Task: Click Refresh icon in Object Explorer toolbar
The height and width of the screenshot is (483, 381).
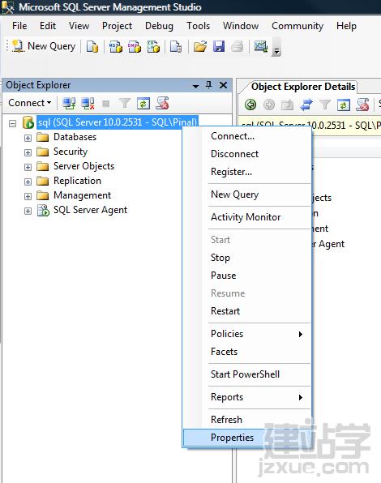Action: point(143,103)
